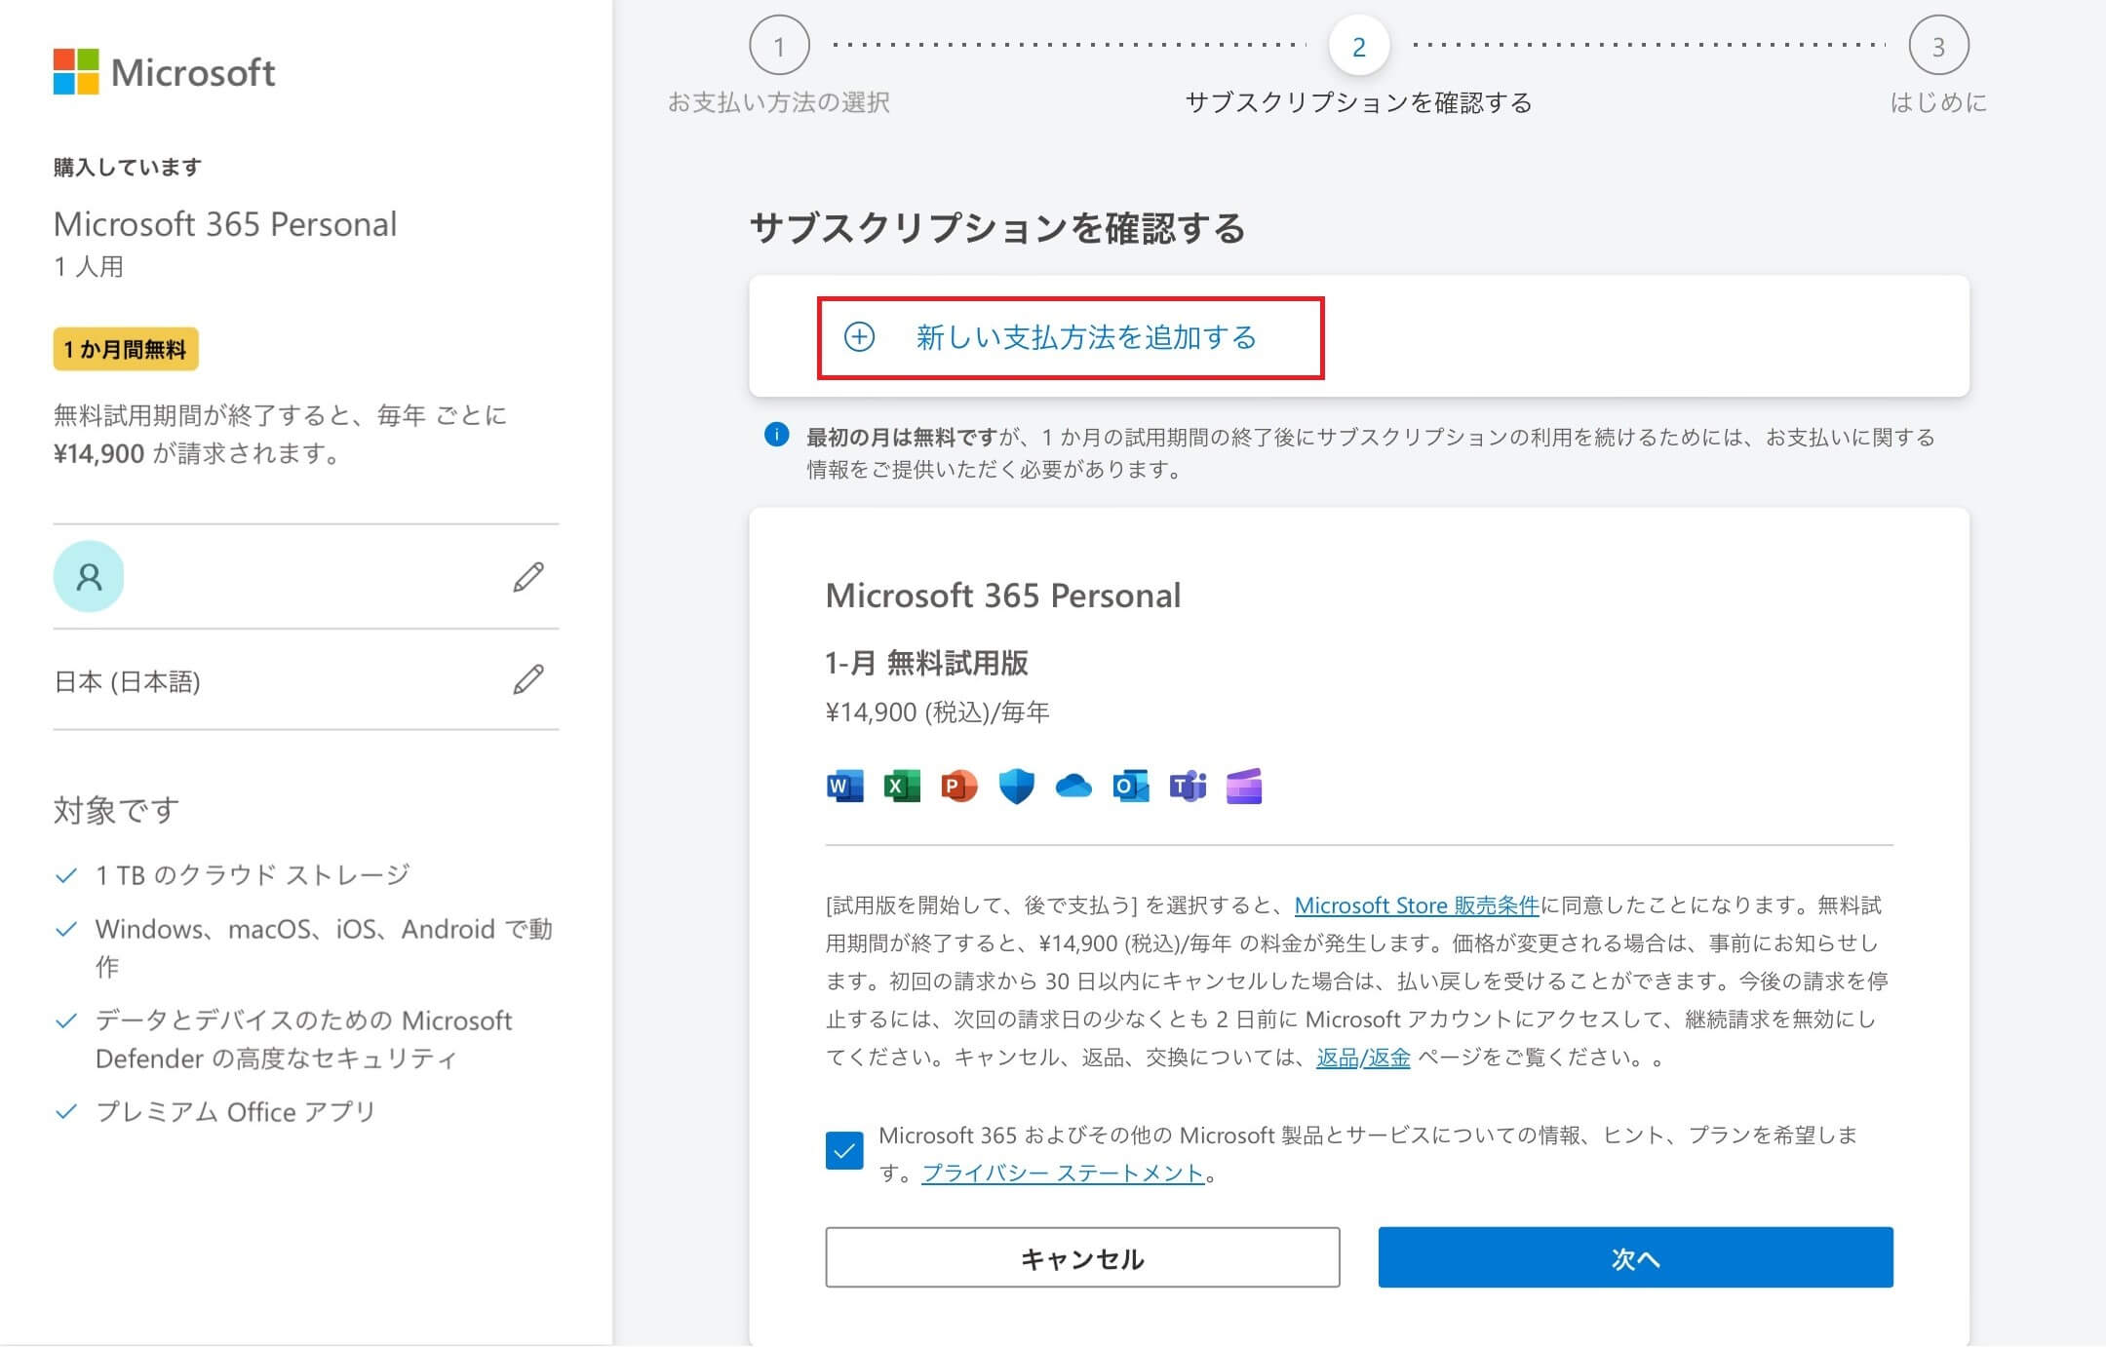Click the Microsoft logo

(164, 72)
